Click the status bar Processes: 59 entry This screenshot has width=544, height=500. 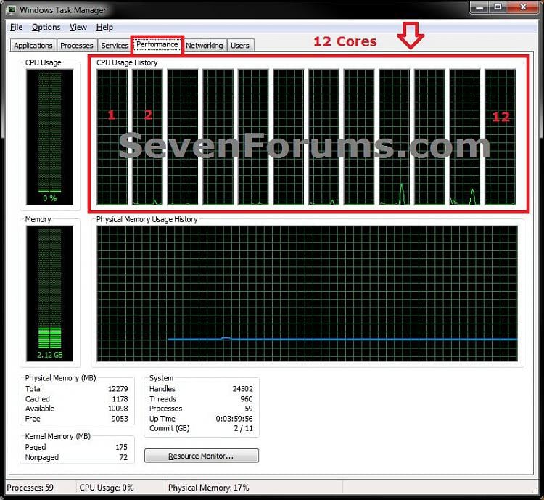(x=30, y=488)
